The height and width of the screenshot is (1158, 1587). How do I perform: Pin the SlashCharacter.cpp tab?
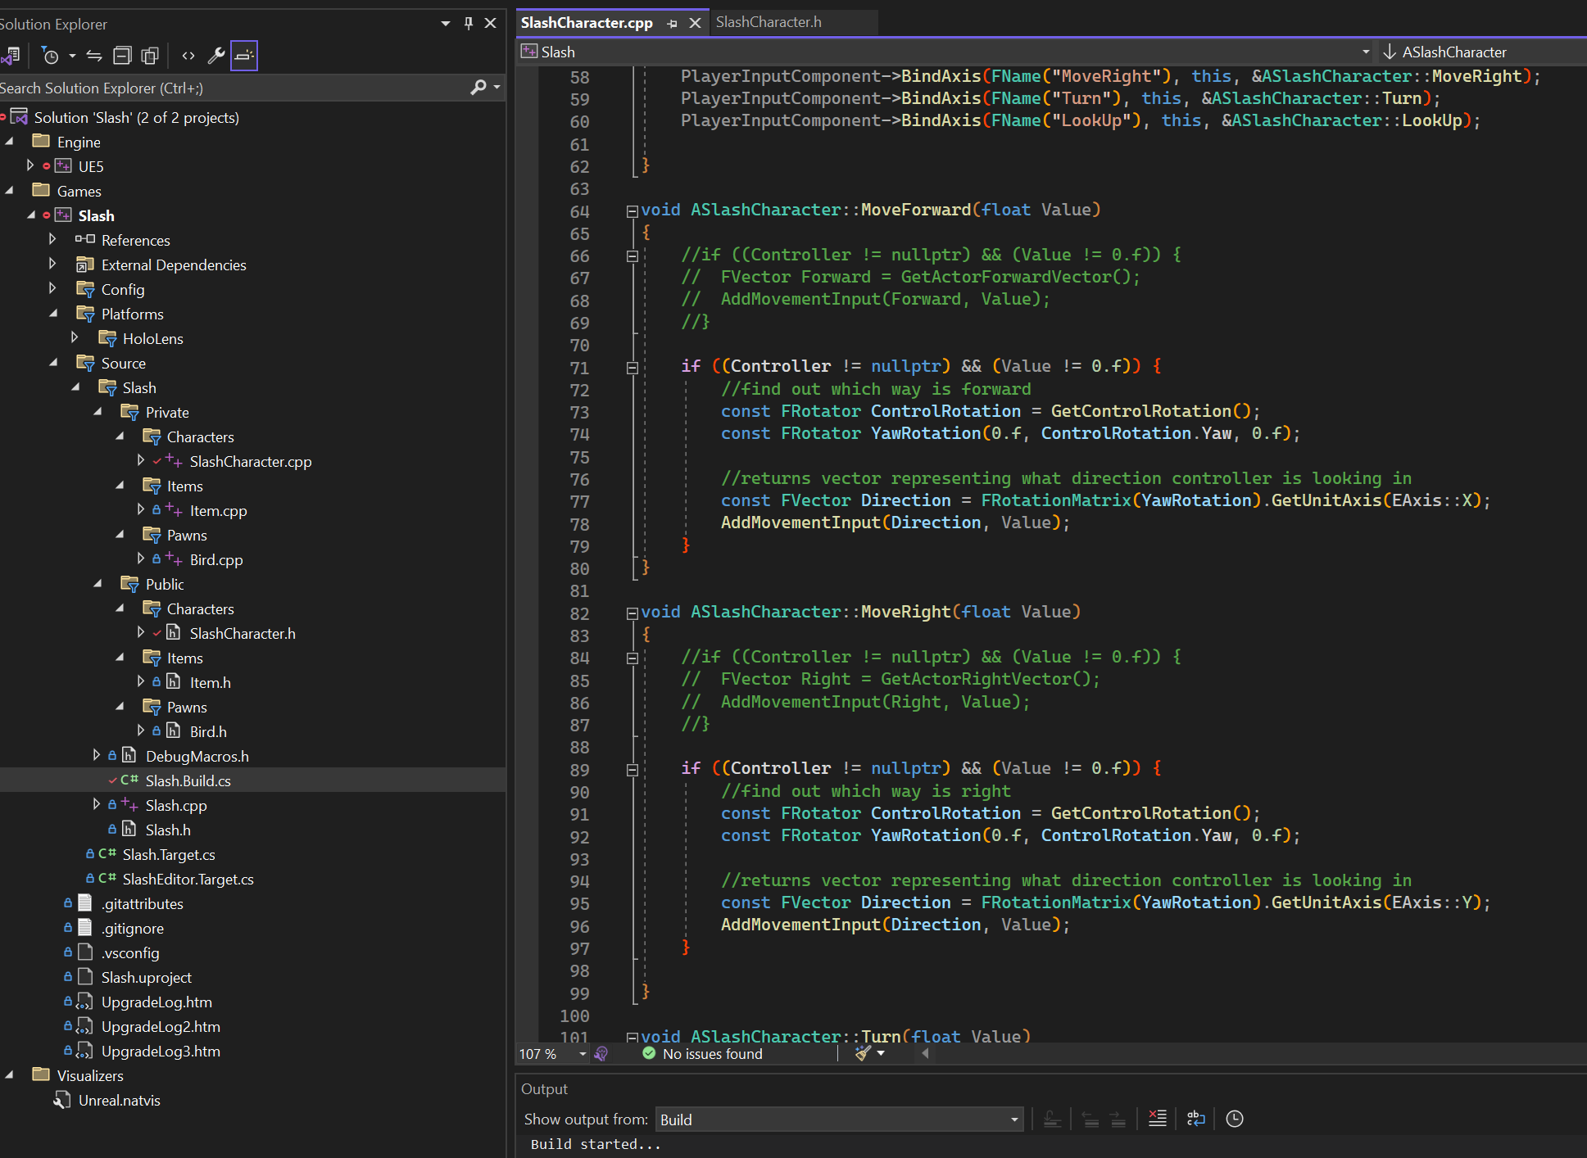coord(672,23)
